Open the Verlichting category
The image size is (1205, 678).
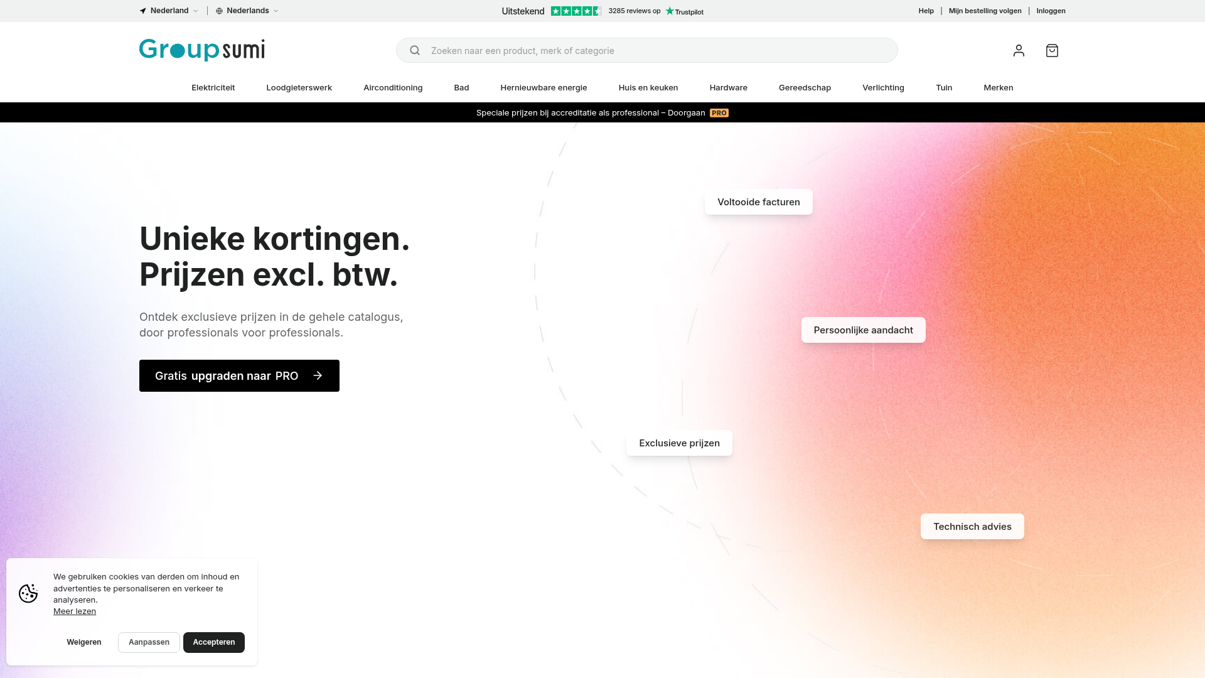pos(883,87)
